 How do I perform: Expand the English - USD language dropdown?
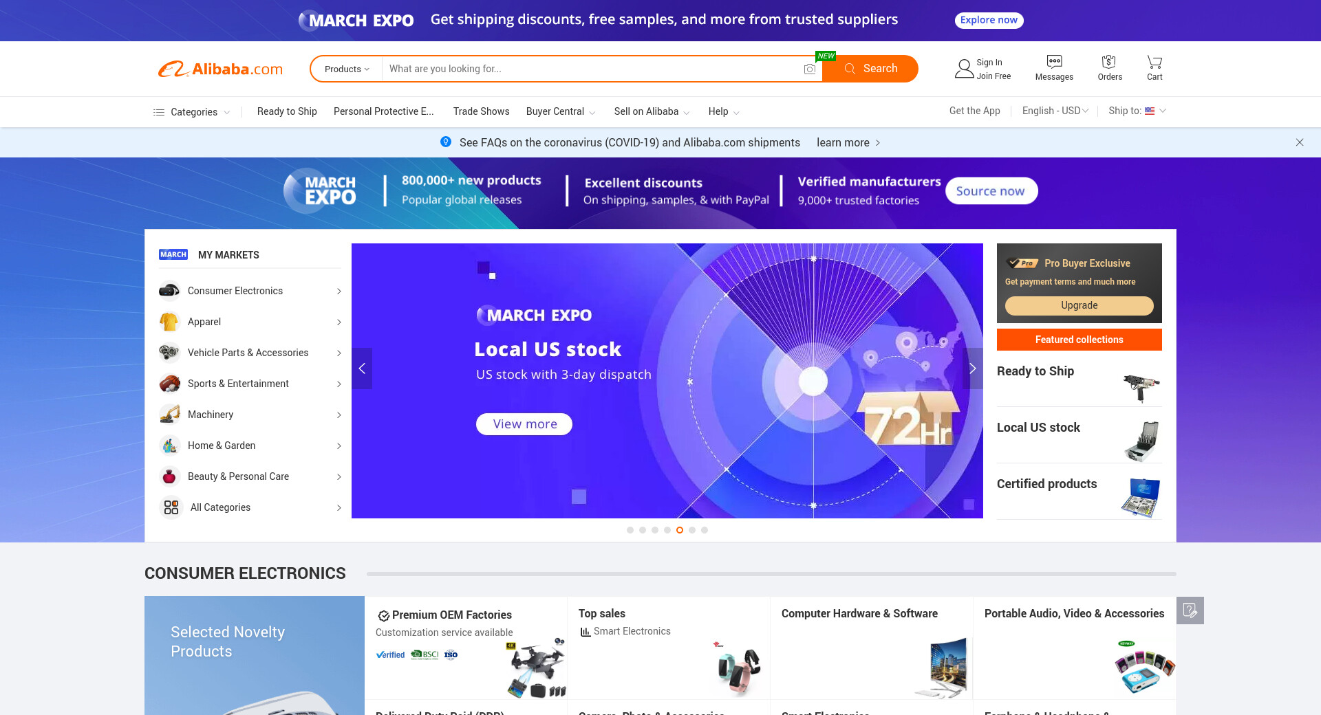pyautogui.click(x=1055, y=111)
